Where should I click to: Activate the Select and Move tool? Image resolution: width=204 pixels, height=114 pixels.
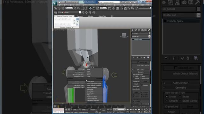(x=90, y=8)
